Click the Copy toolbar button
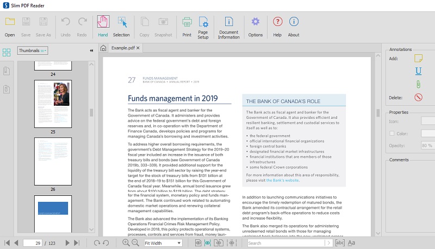435x249 pixels. pyautogui.click(x=144, y=27)
